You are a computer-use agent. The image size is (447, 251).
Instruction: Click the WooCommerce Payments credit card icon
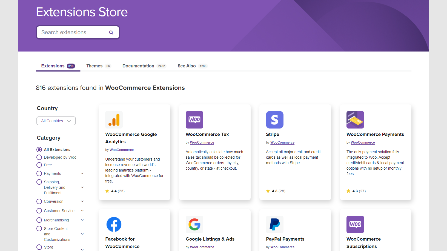pyautogui.click(x=355, y=120)
